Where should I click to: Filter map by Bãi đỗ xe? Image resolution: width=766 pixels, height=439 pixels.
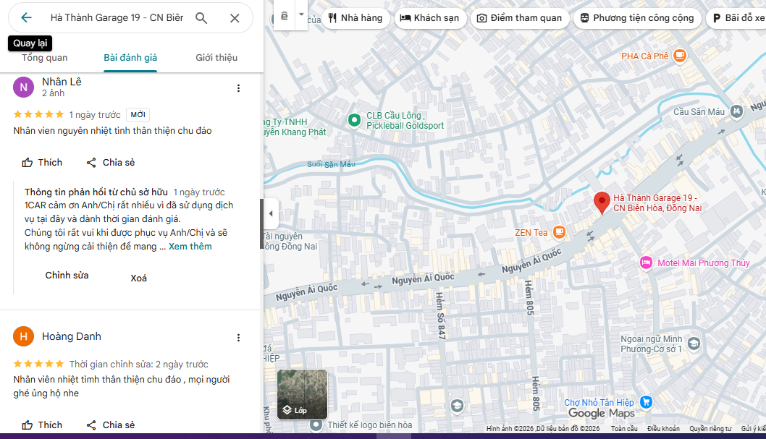(x=738, y=18)
